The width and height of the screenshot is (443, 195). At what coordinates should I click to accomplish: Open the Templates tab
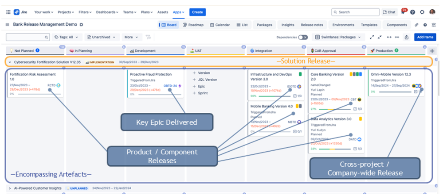click(369, 25)
